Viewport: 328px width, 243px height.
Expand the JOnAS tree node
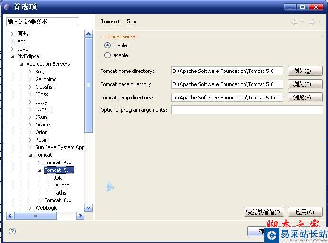click(x=30, y=109)
